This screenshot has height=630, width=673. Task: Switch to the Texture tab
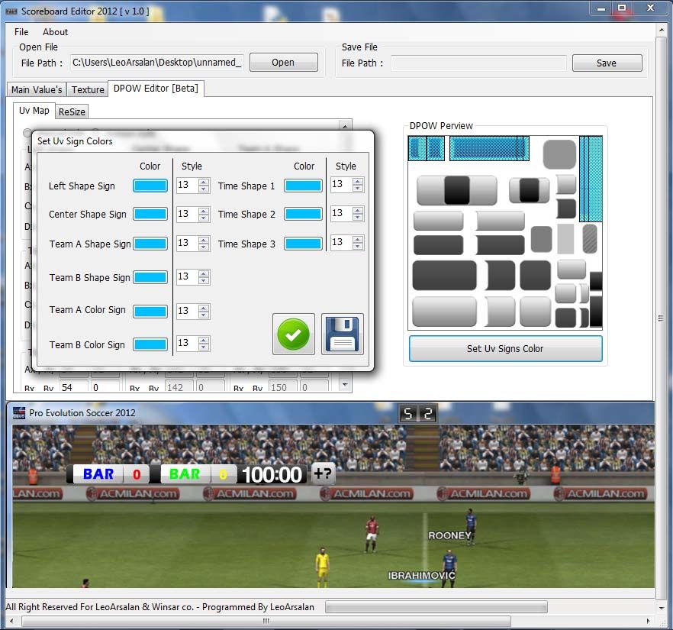coord(88,89)
